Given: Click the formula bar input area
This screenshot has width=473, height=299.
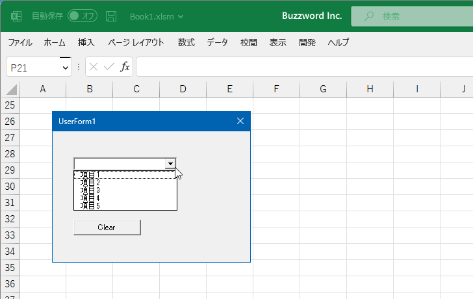Looking at the screenshot, I should click(x=304, y=67).
